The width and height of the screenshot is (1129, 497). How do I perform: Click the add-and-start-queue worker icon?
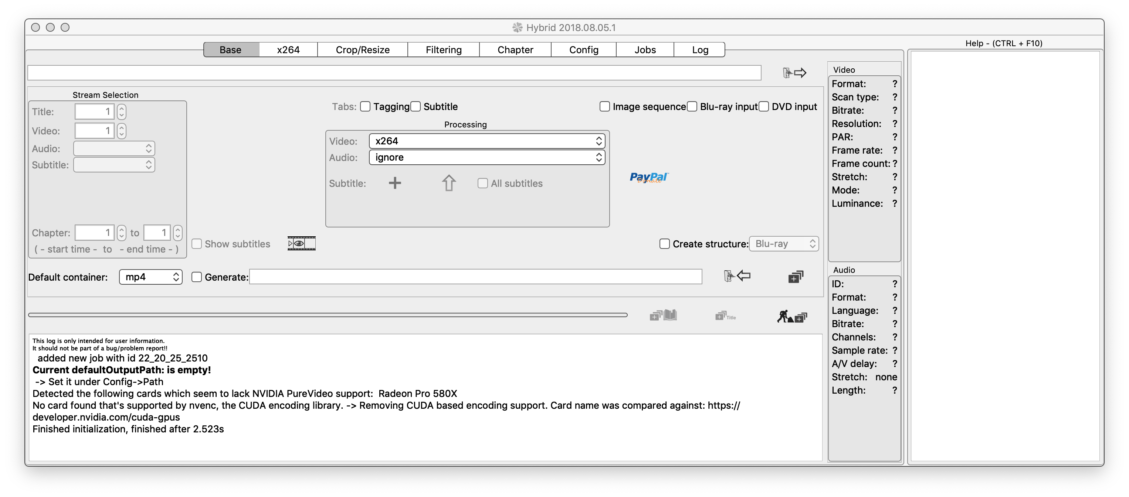click(x=791, y=316)
